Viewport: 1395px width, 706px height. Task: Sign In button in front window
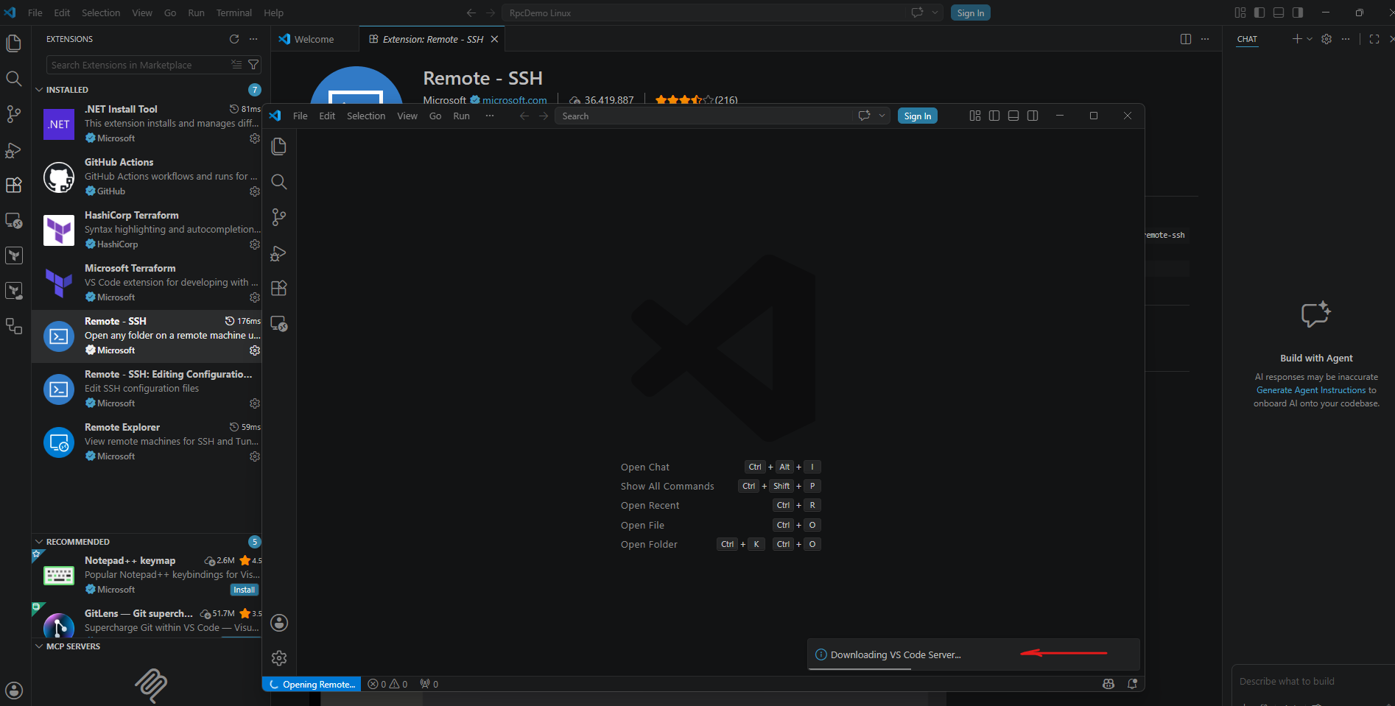coord(918,116)
